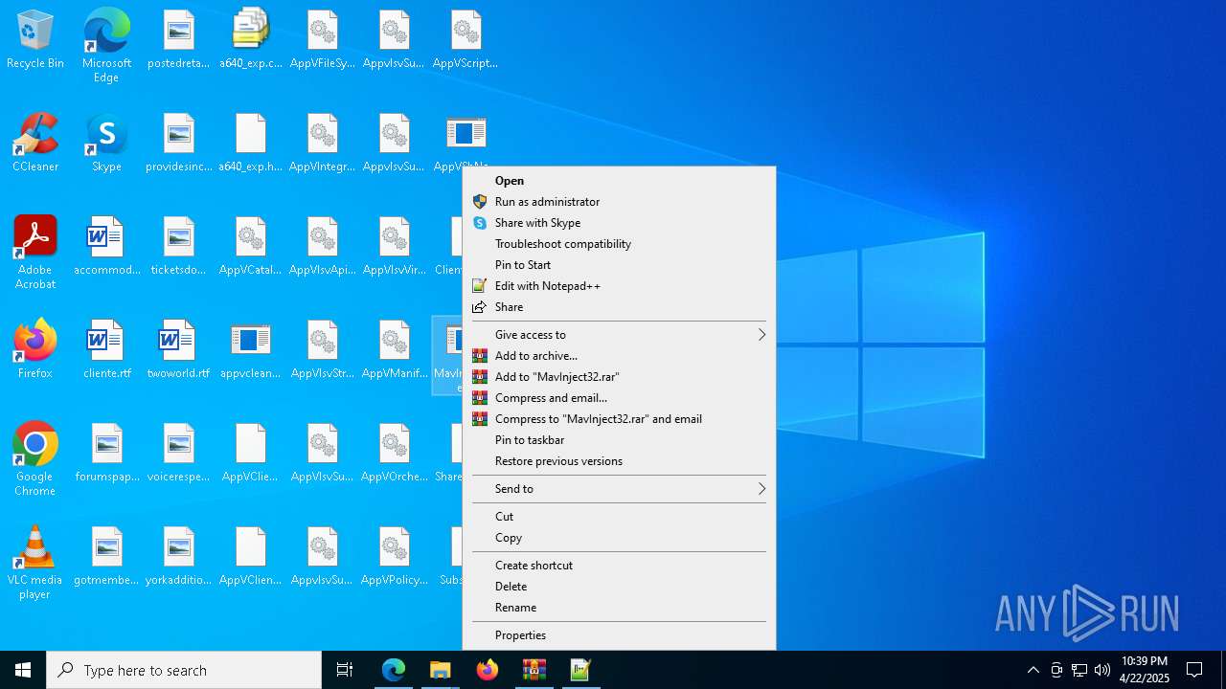Viewport: 1226px width, 689px height.
Task: Choose Edit with Notepad++
Action: 619,286
